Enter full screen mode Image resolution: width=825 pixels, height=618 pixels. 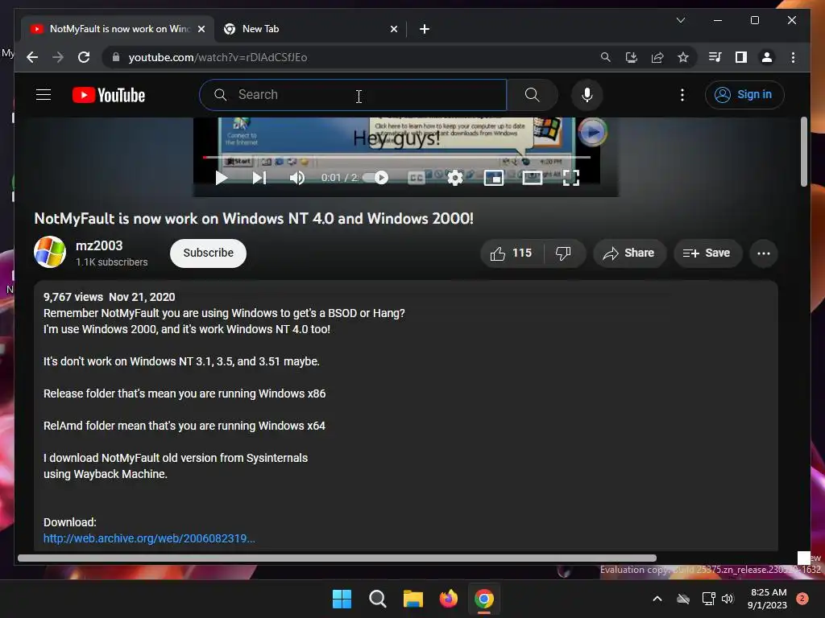coord(571,178)
